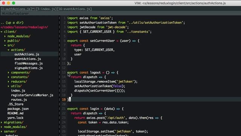
Task: Open package.json in the file tree
Action: tap(18, 109)
